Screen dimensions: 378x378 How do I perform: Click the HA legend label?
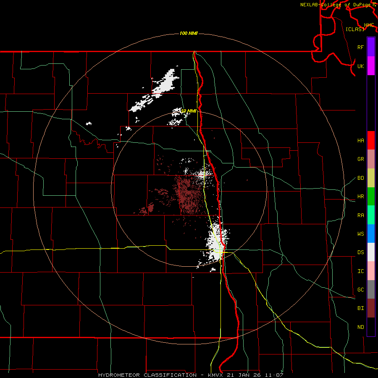click(360, 140)
